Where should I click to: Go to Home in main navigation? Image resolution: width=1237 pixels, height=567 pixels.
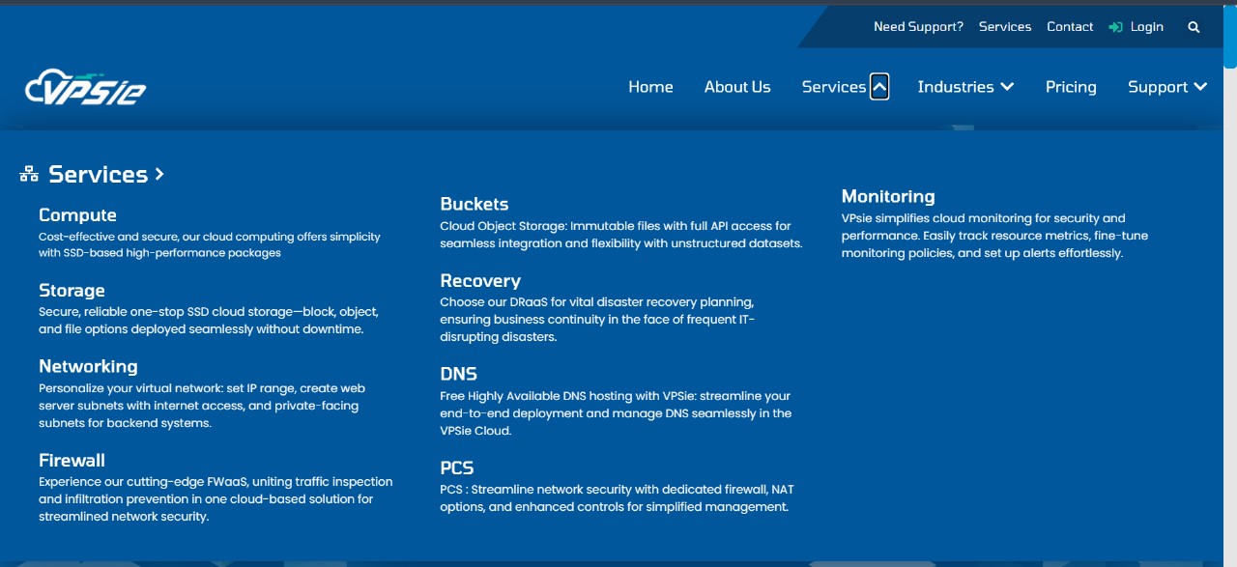click(650, 87)
